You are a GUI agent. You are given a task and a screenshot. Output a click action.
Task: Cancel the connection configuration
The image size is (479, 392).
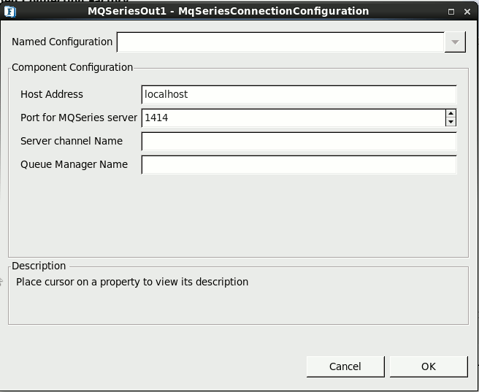tap(345, 366)
